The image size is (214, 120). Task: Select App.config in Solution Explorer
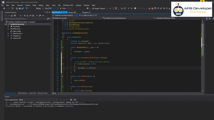17,31
